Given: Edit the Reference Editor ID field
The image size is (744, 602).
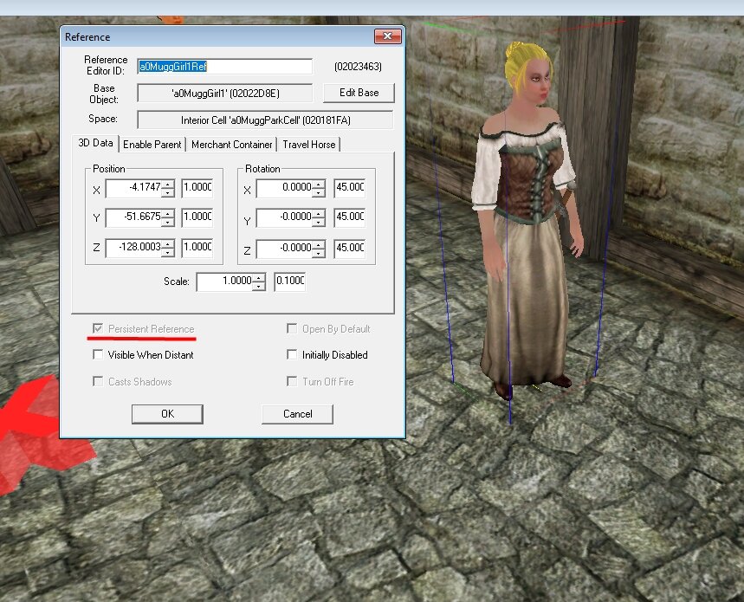Looking at the screenshot, I should 225,67.
